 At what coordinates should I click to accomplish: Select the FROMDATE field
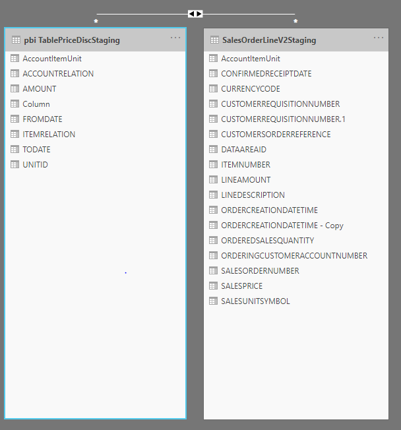pyautogui.click(x=42, y=119)
